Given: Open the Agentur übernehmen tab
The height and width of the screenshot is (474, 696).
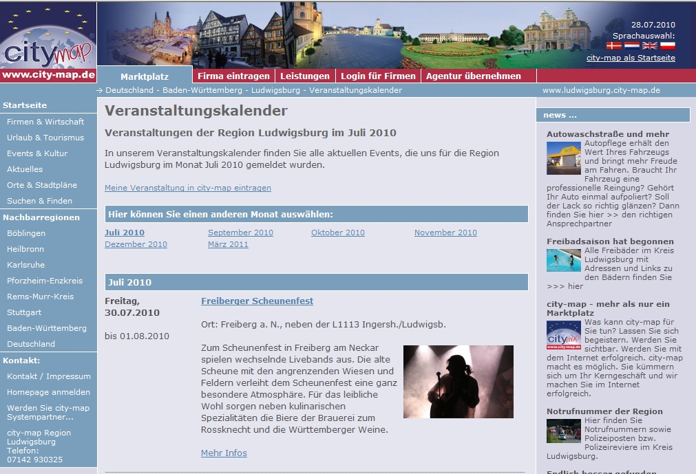Looking at the screenshot, I should [x=474, y=76].
